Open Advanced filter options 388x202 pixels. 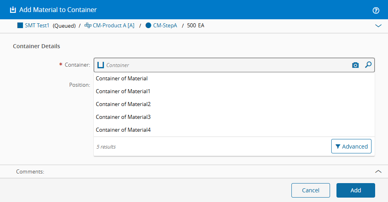[x=351, y=146]
